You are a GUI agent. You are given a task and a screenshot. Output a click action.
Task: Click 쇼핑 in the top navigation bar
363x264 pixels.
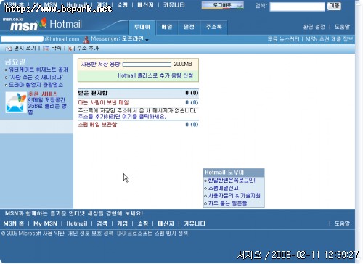pos(123,5)
